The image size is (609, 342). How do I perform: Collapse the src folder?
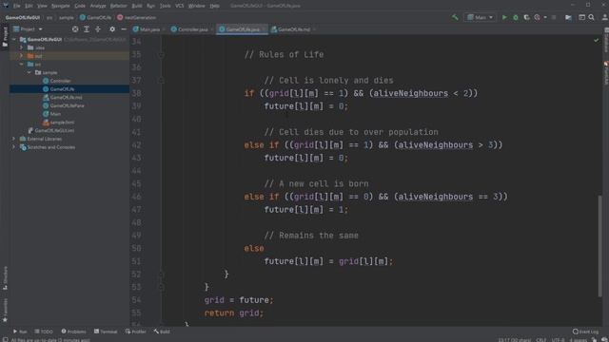[x=22, y=65]
